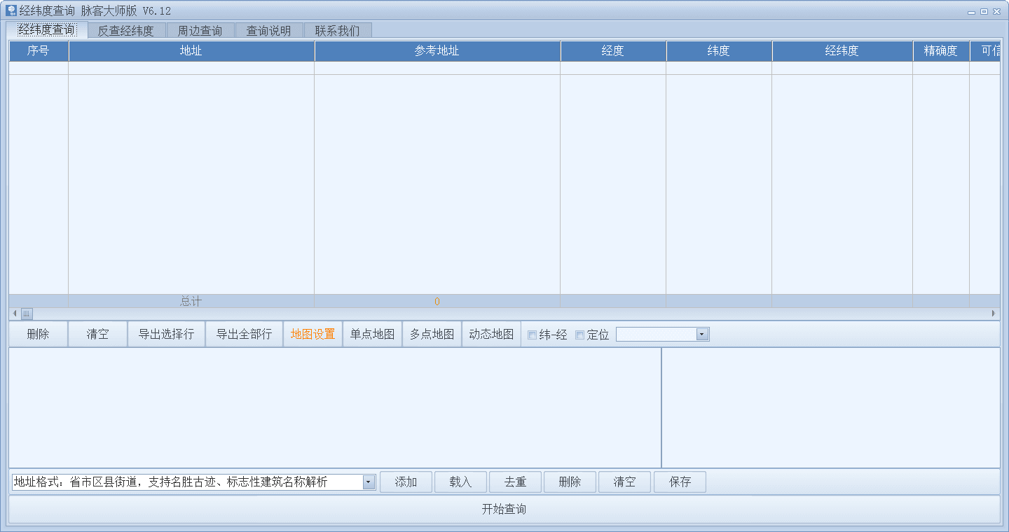Click 导出全部行 to export all rows
The height and width of the screenshot is (532, 1009).
[x=244, y=335]
